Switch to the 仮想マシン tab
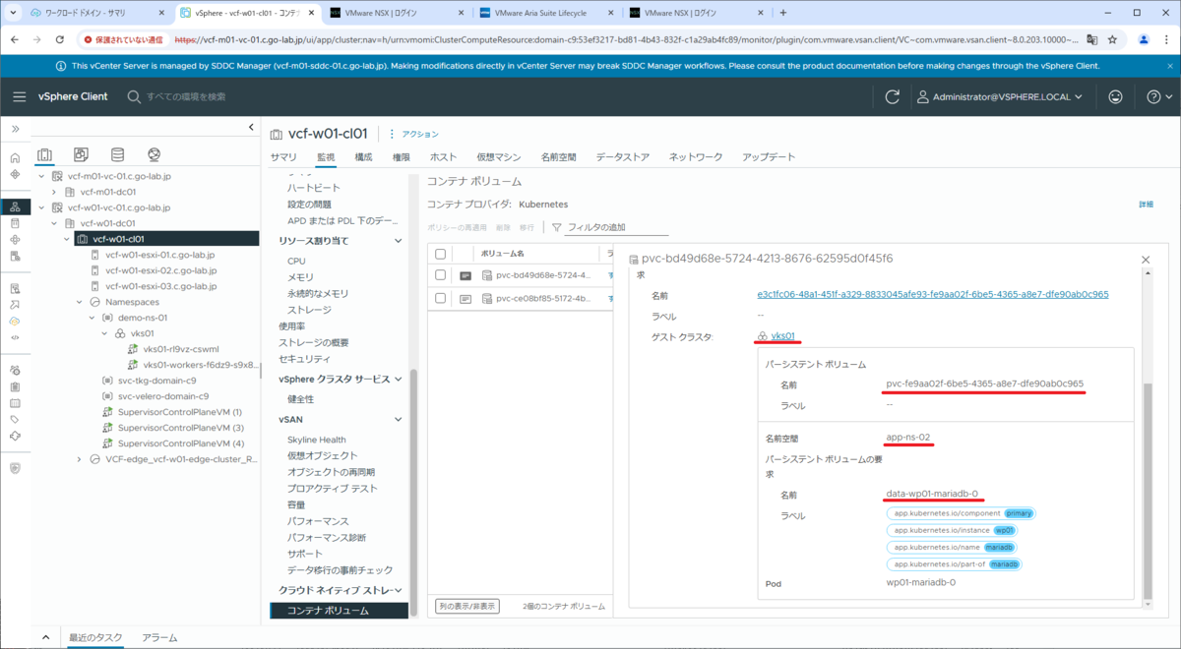The image size is (1181, 649). point(499,157)
